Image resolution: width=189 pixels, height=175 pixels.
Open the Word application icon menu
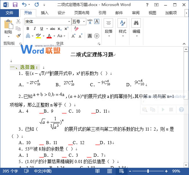click(6, 5)
